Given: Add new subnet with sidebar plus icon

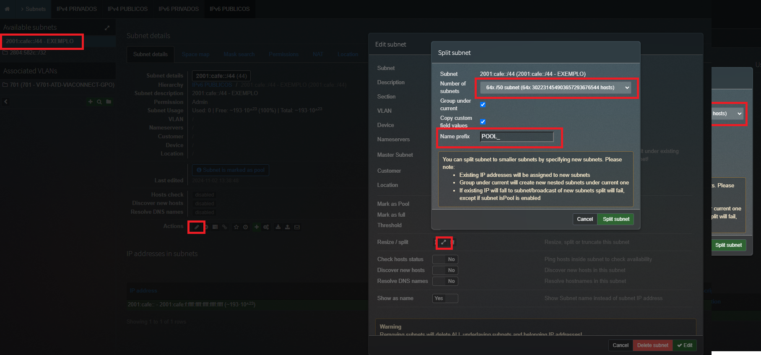Looking at the screenshot, I should (90, 101).
